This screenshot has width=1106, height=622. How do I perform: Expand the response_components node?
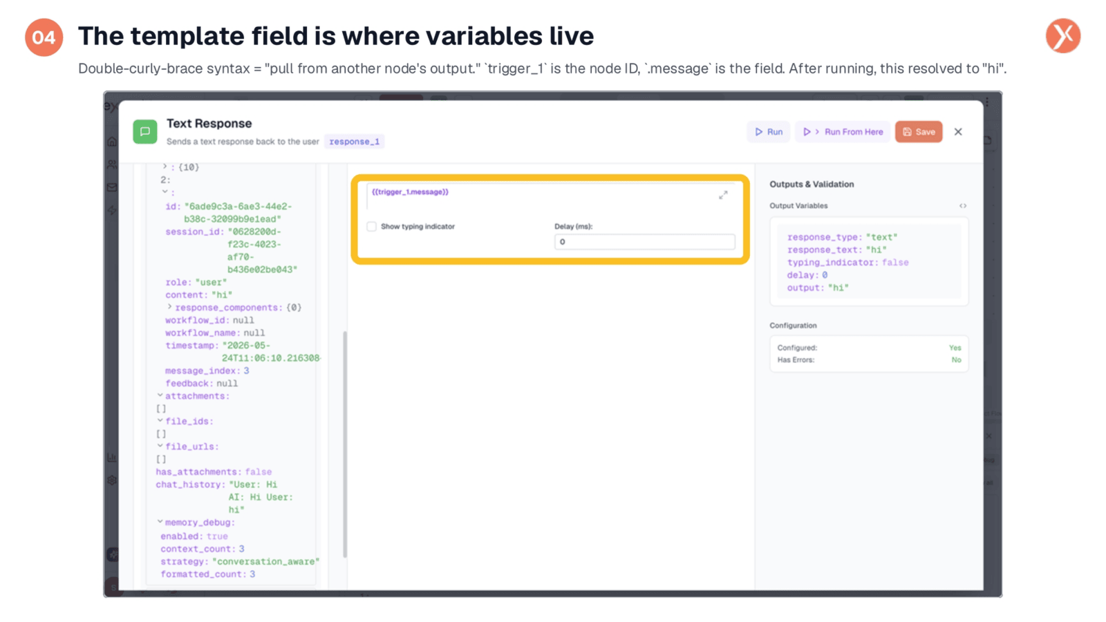point(169,307)
